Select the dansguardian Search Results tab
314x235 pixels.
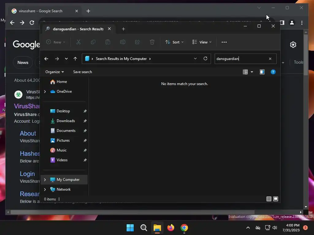tap(78, 29)
